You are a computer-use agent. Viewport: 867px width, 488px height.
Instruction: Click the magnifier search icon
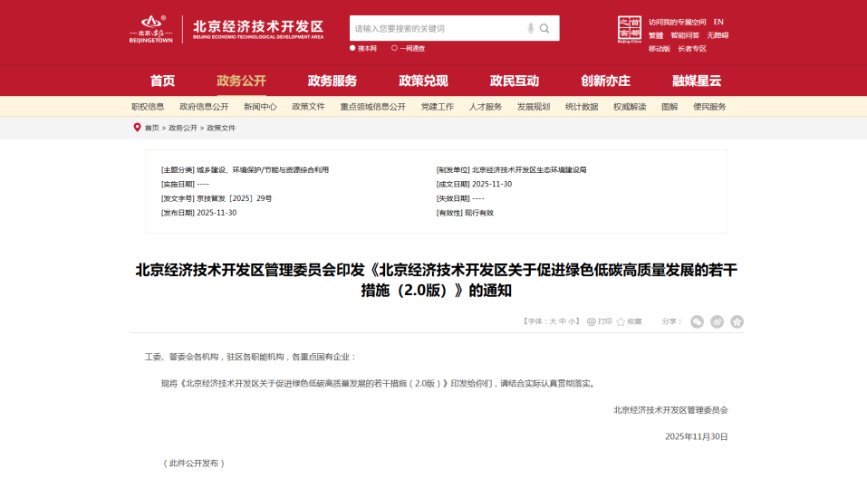click(x=544, y=28)
